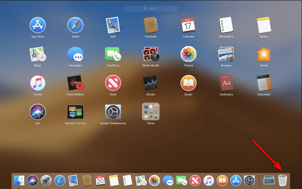The width and height of the screenshot is (302, 189).
Task: Open Safari compass in the Dock
Action: point(60,180)
